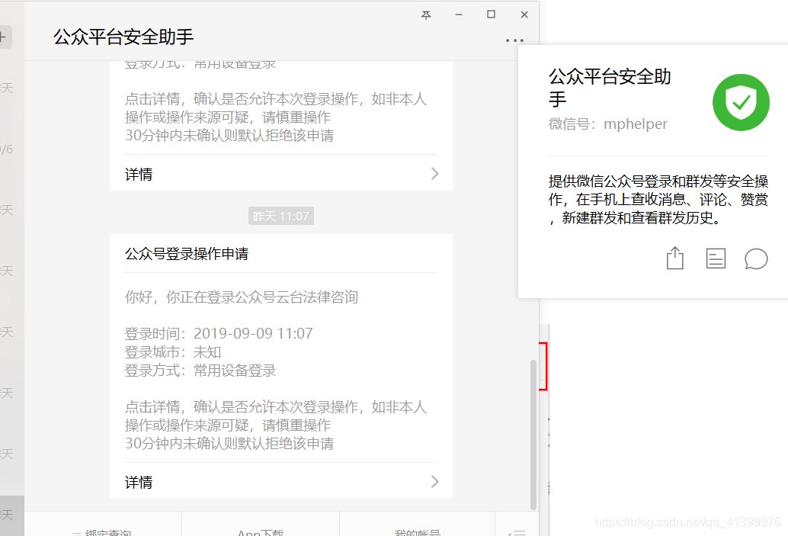Click the chat bubble icon to message
This screenshot has height=536, width=788.
(x=756, y=259)
